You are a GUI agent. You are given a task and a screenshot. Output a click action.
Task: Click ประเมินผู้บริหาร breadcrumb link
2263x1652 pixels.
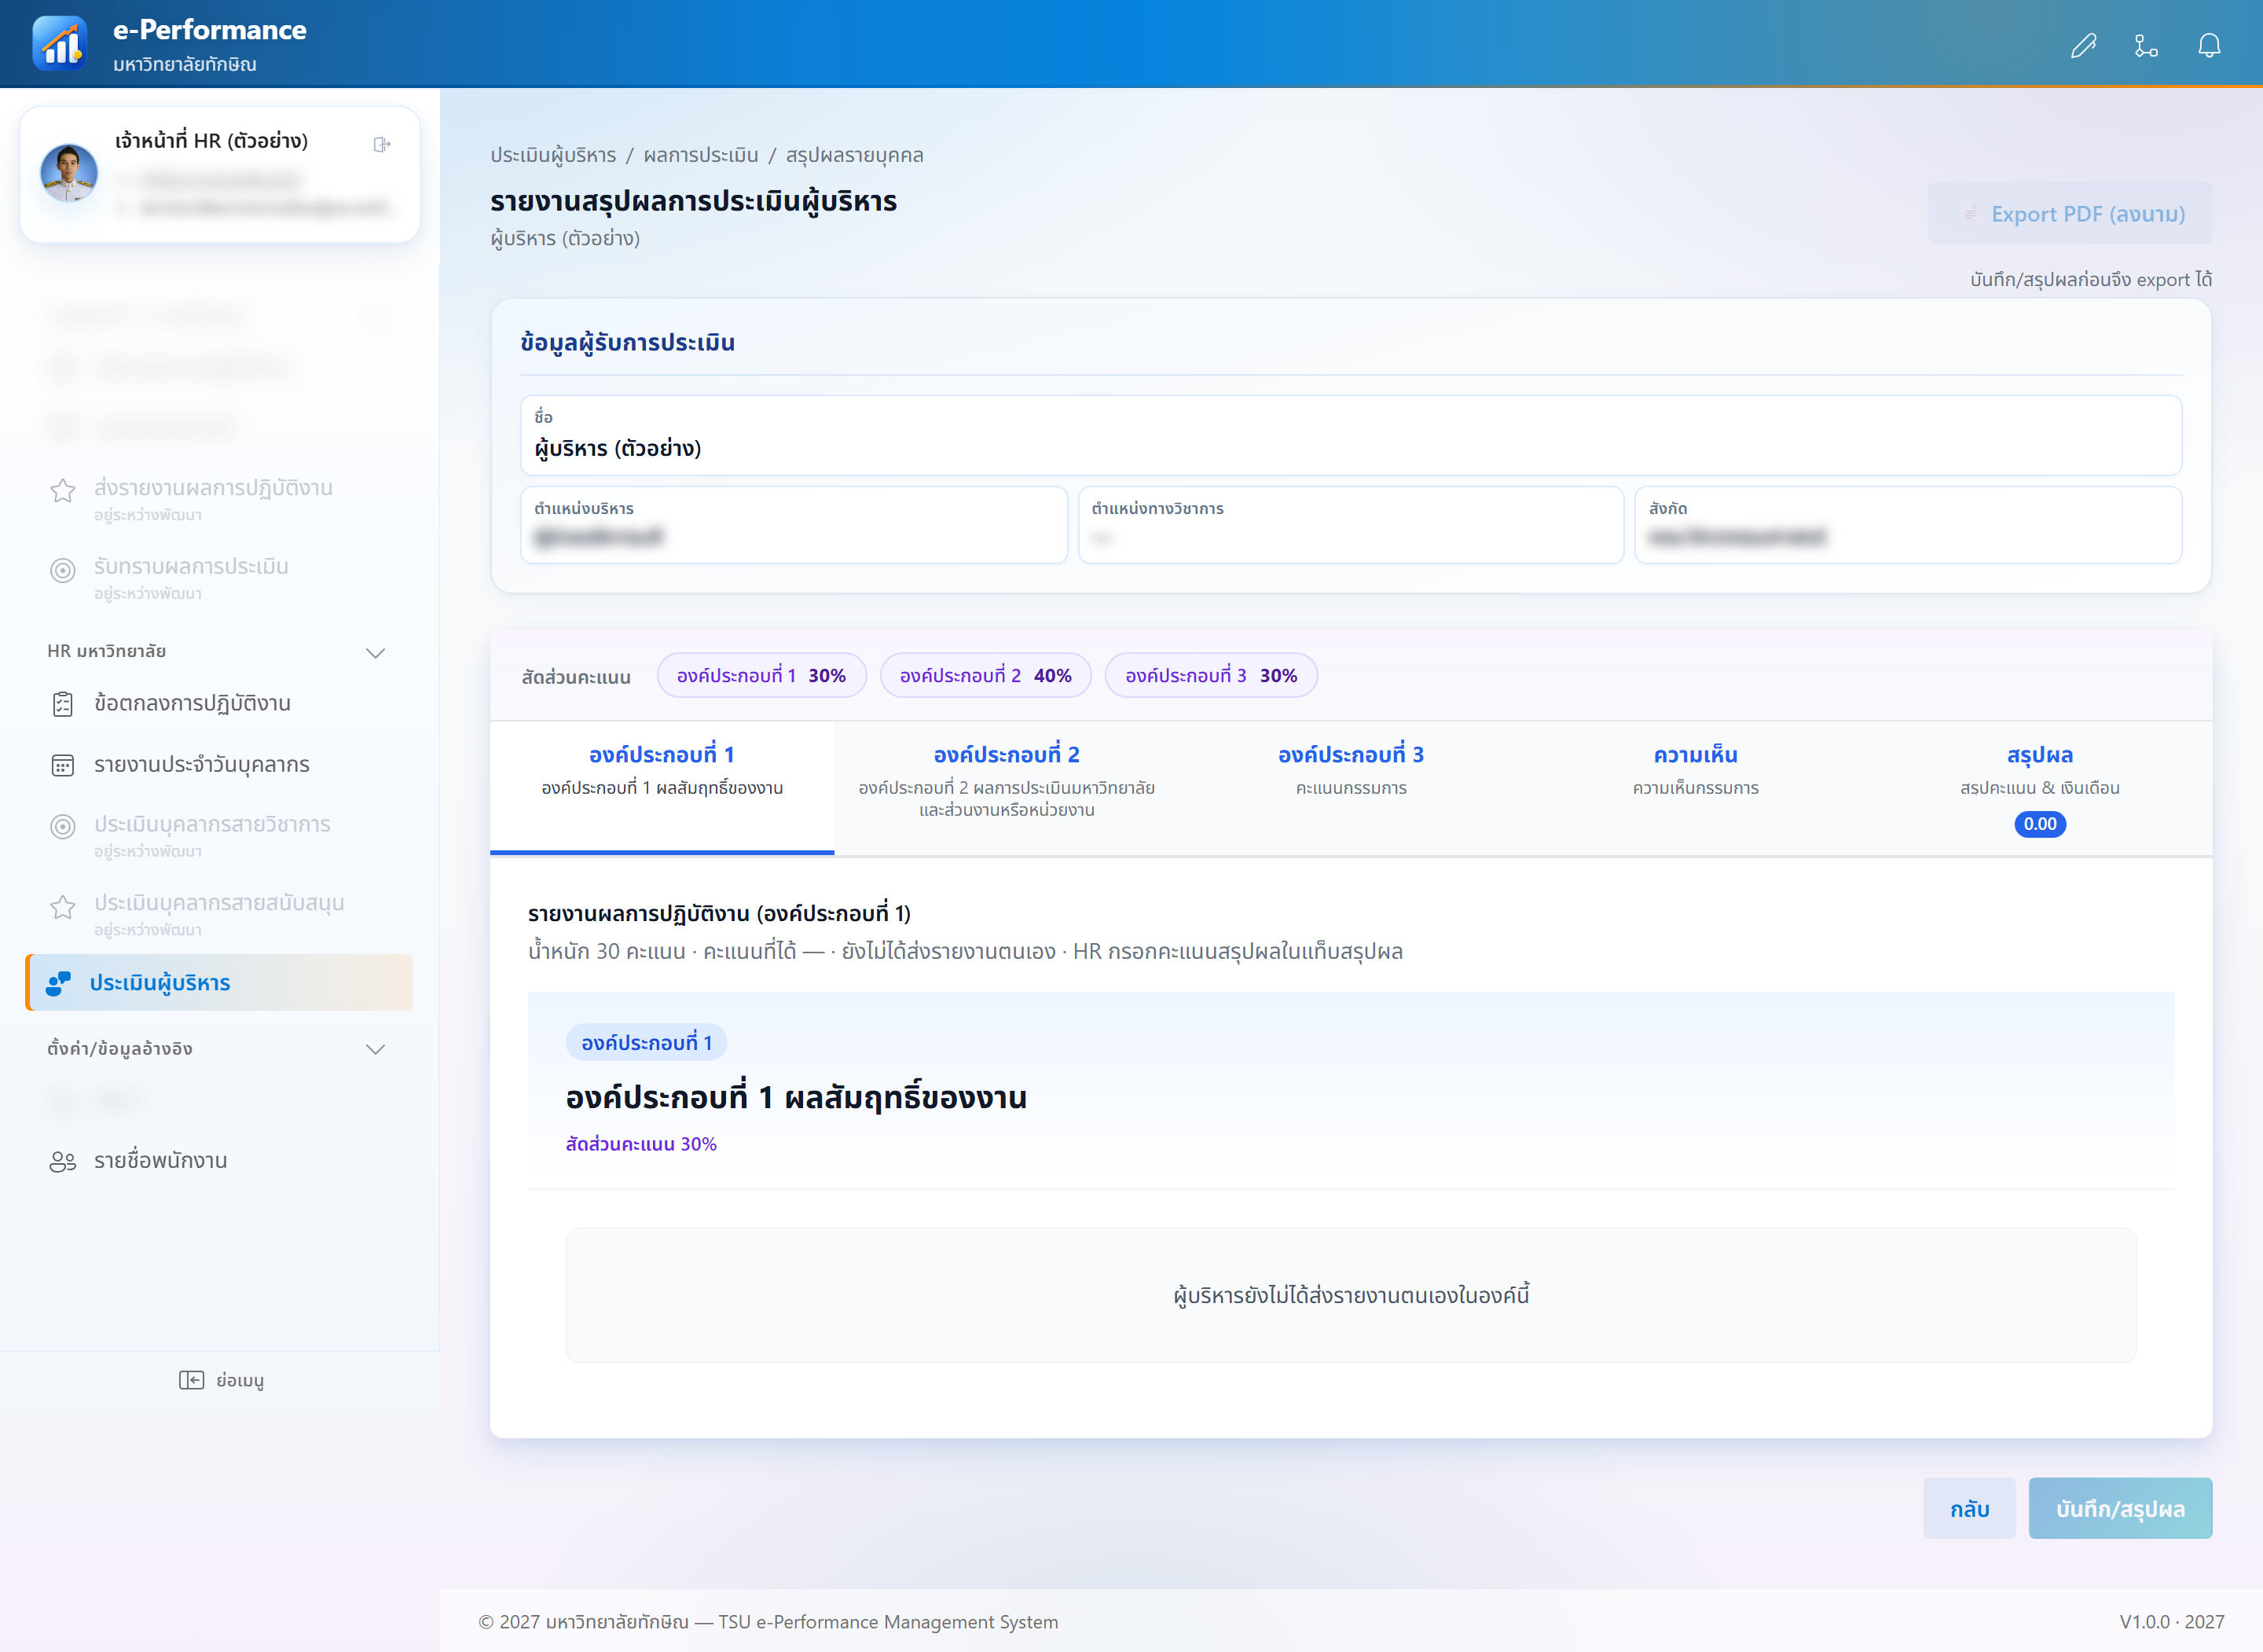(x=552, y=155)
